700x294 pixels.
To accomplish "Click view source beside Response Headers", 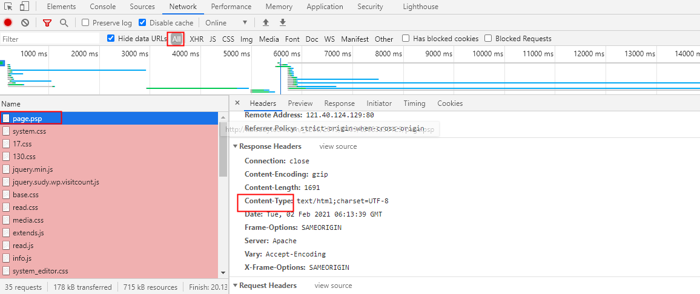I will pyautogui.click(x=338, y=146).
